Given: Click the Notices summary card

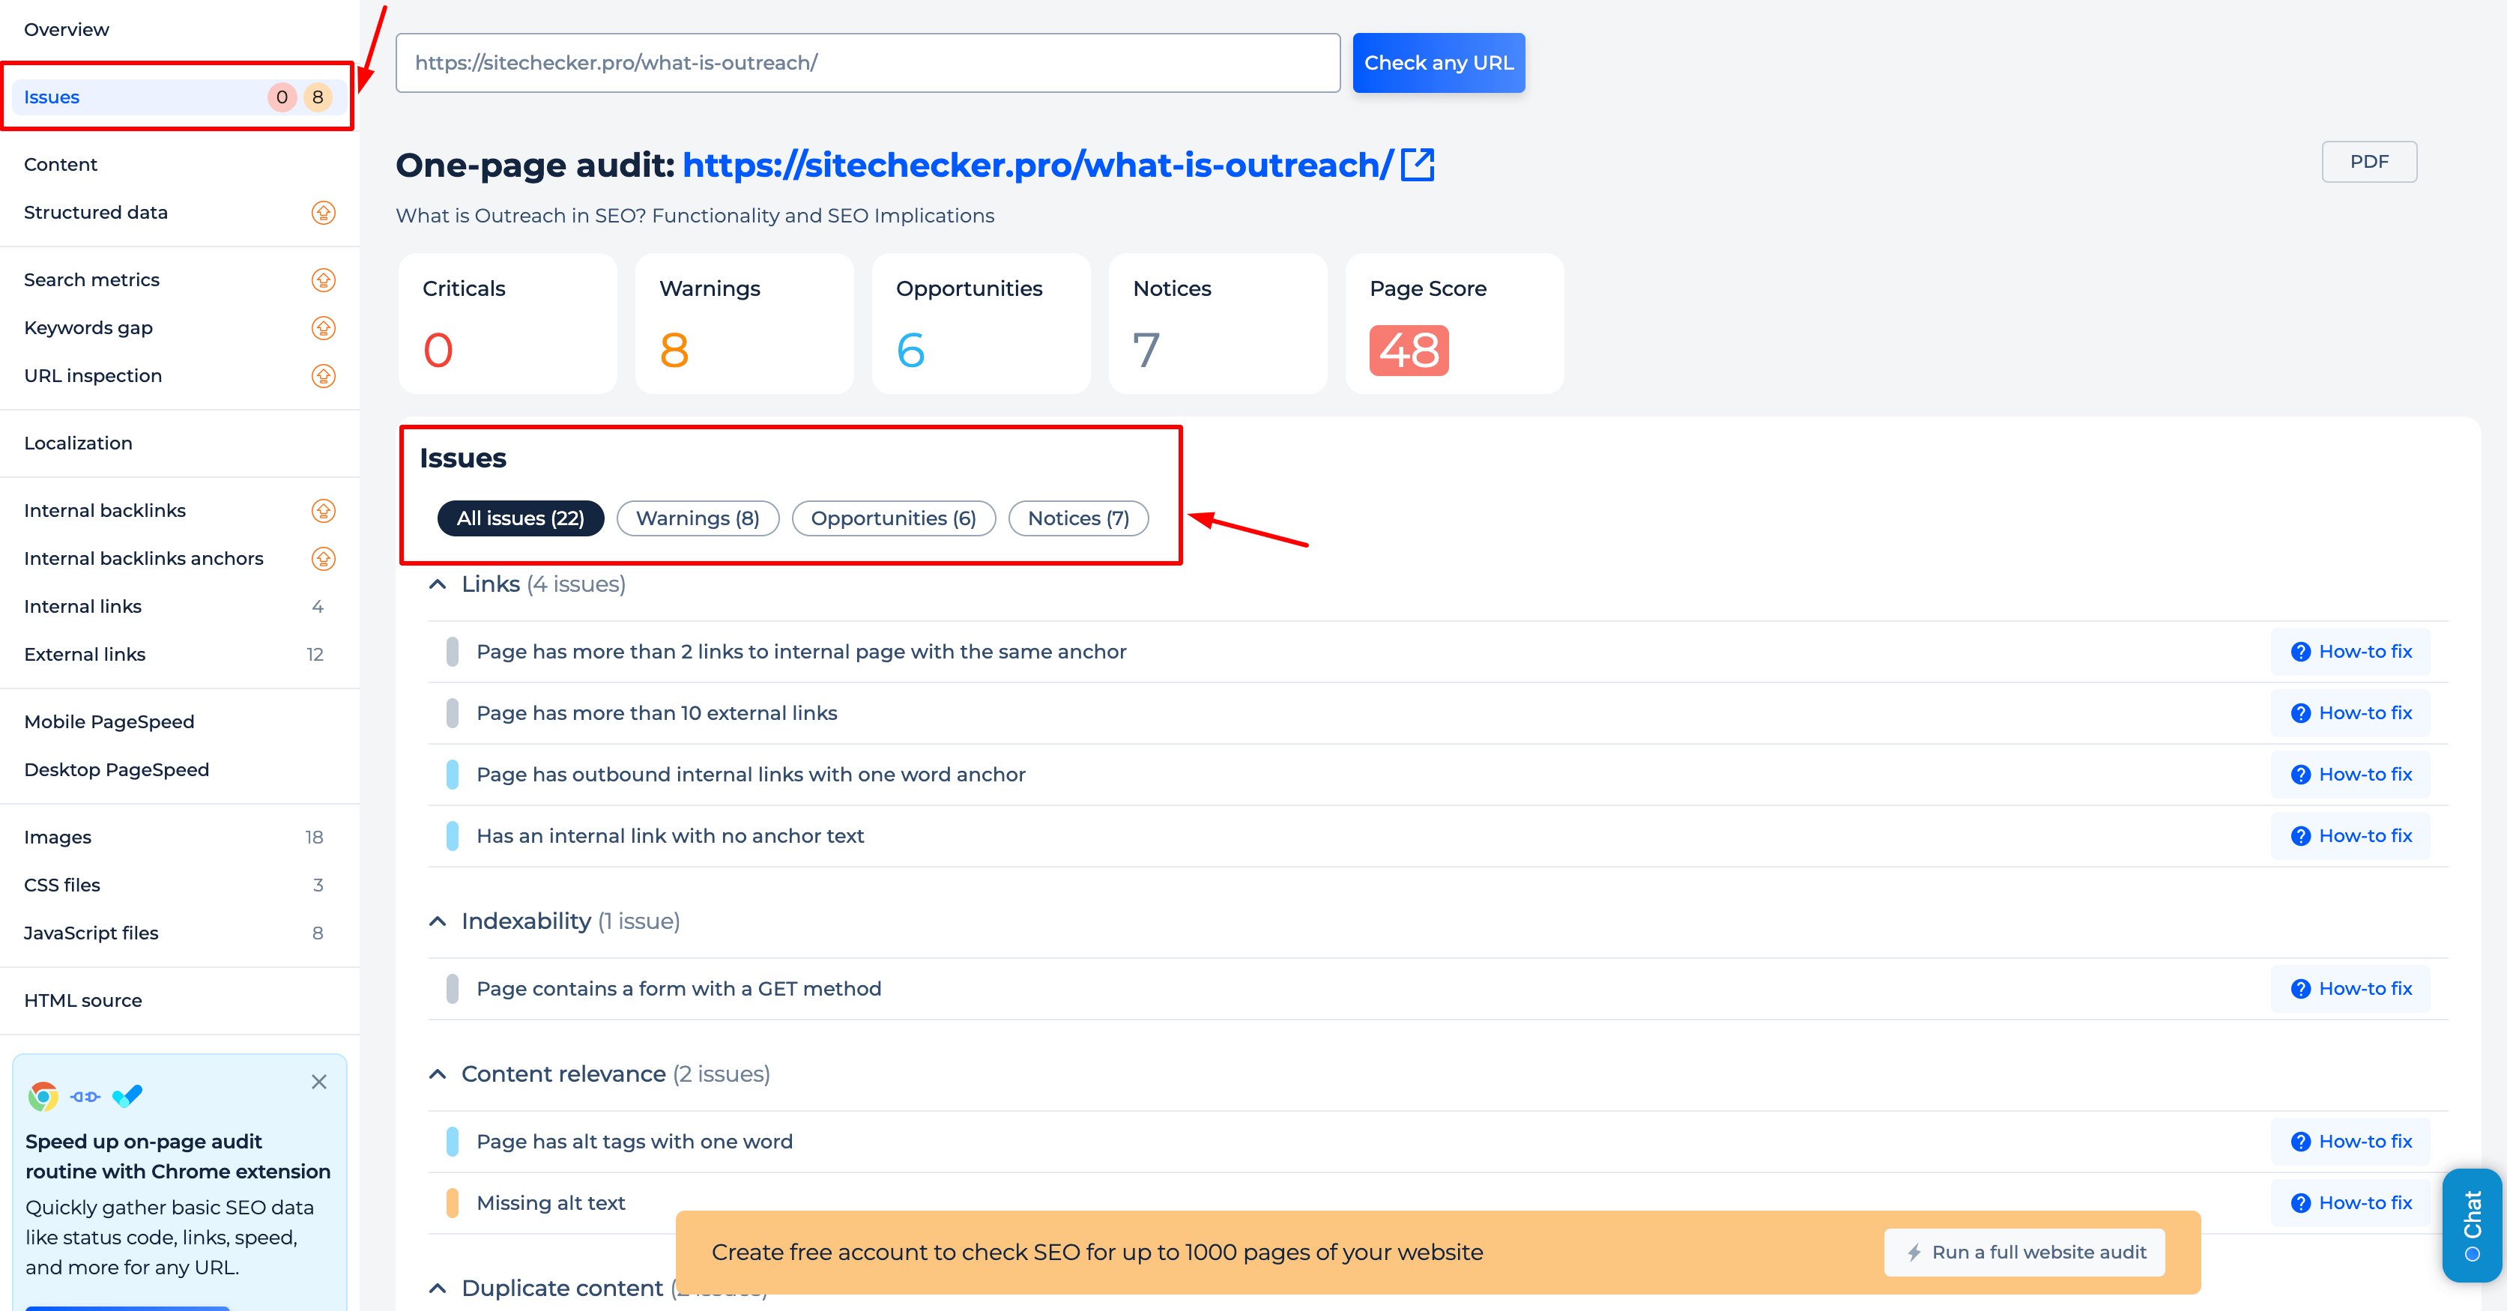Looking at the screenshot, I should (x=1218, y=324).
